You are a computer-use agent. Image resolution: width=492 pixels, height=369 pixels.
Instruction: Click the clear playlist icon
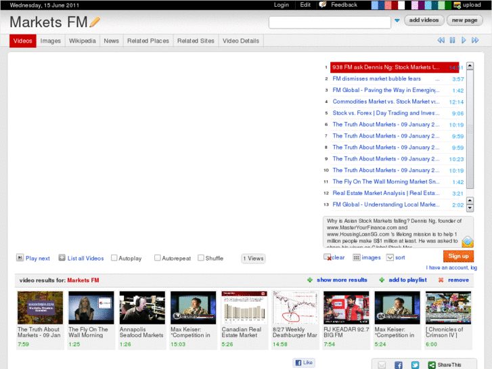pos(328,257)
